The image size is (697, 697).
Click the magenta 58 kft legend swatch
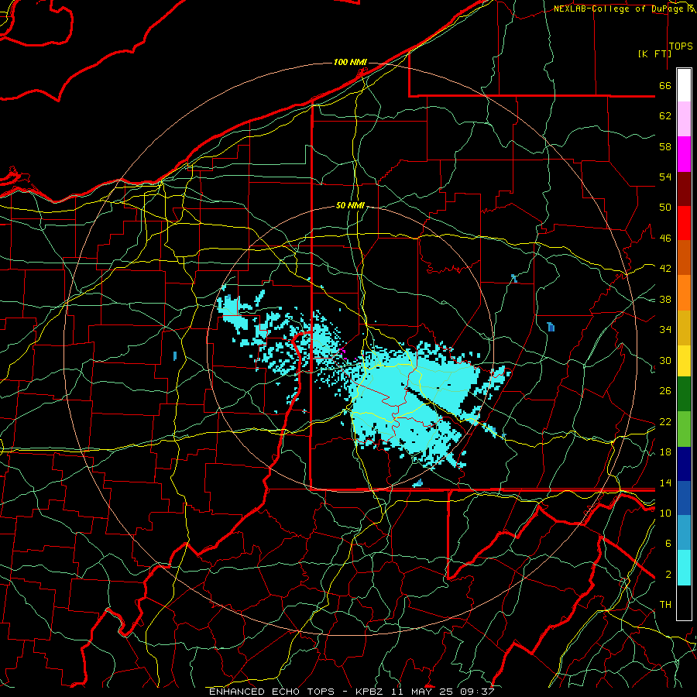[x=684, y=154]
